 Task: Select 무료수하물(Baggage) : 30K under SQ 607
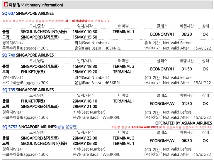tap(25, 48)
